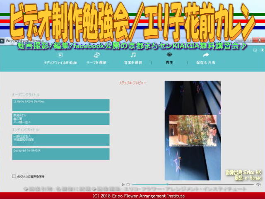Screen dimensions: 265x199
Task: Stop the preview playback
Action: click(128, 184)
